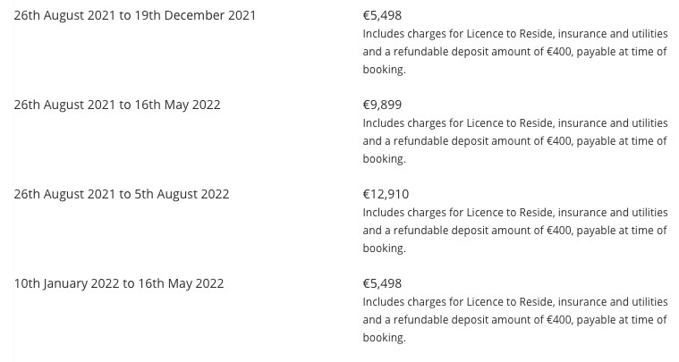Image resolution: width=679 pixels, height=362 pixels.
Task: Click the €12,910 price
Action: point(386,194)
